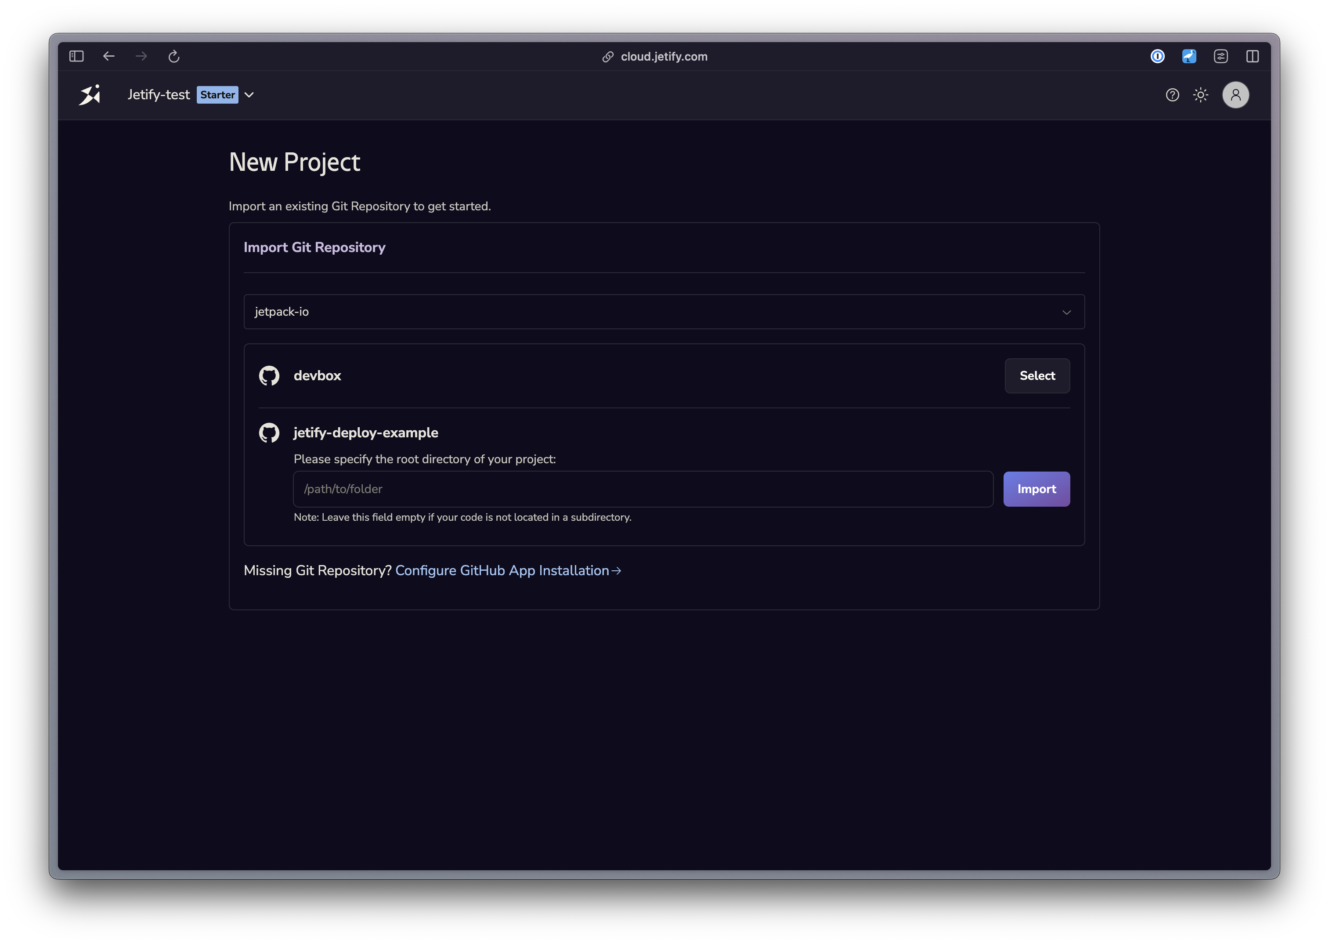Toggle light mode with the sun icon

pyautogui.click(x=1200, y=95)
